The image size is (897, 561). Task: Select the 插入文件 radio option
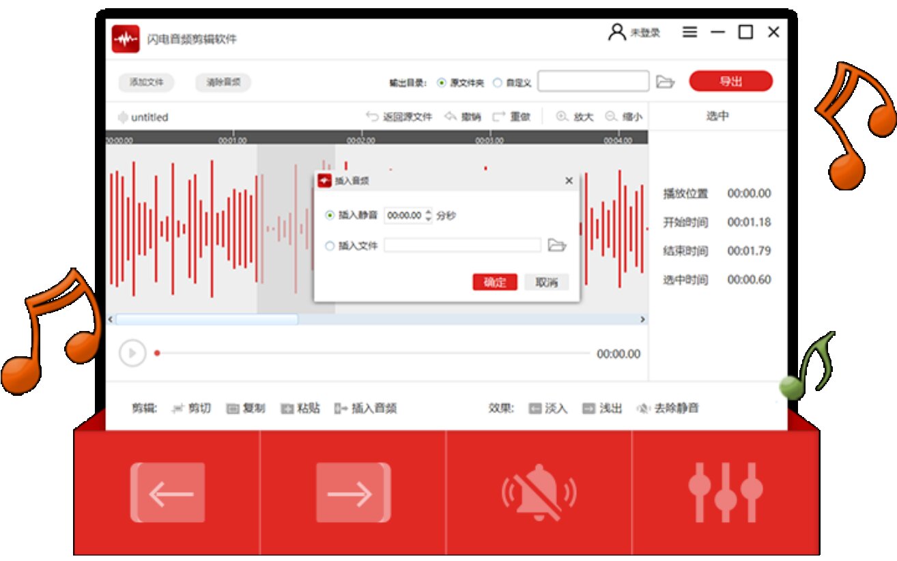click(328, 246)
